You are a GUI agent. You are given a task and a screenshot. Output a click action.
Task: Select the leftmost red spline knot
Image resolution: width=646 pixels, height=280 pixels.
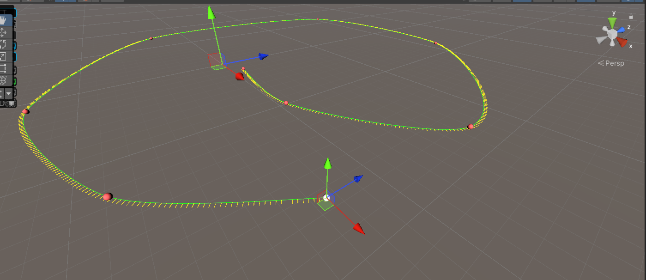[x=25, y=111]
